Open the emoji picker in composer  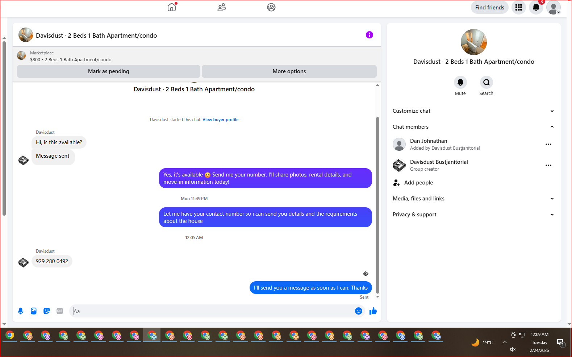(x=359, y=311)
